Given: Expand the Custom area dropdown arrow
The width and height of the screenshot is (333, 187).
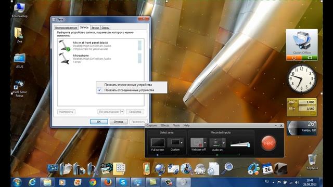Looking at the screenshot, I should [x=182, y=143].
